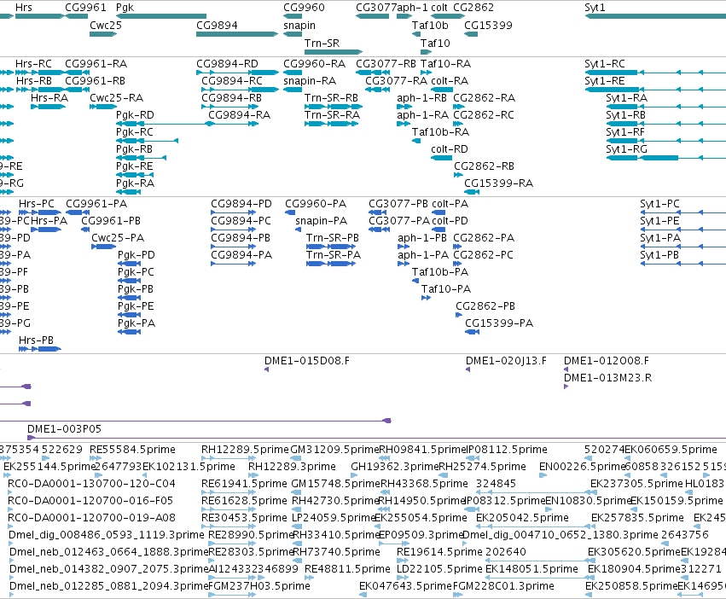
Task: Click EST GM31209.5prime
Action: click(334, 450)
